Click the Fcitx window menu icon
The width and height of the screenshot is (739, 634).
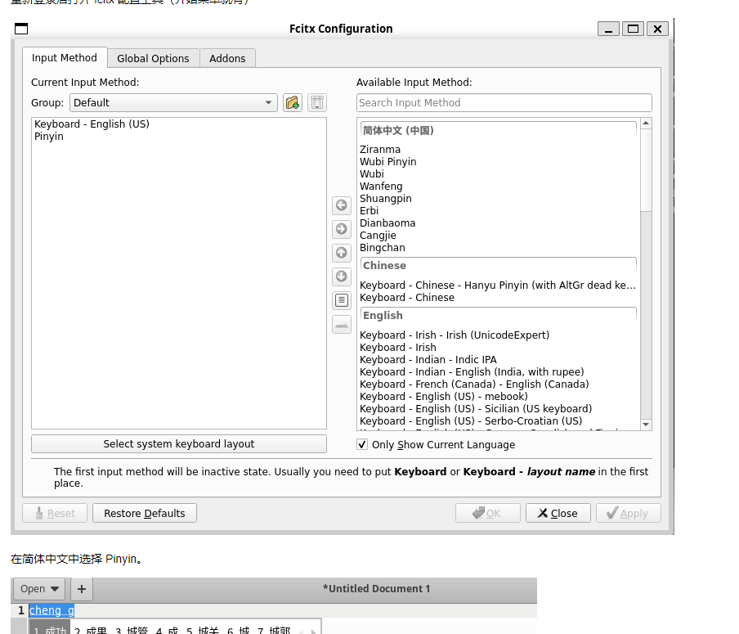pos(21,29)
